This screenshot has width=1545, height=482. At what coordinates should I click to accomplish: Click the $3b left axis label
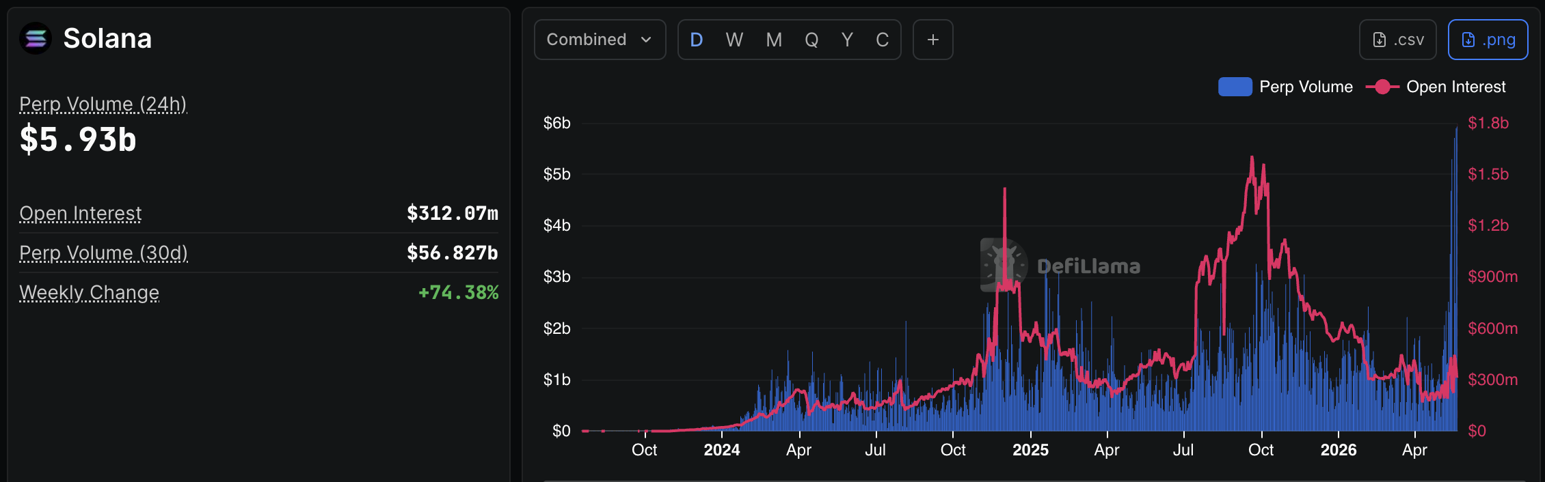(557, 277)
